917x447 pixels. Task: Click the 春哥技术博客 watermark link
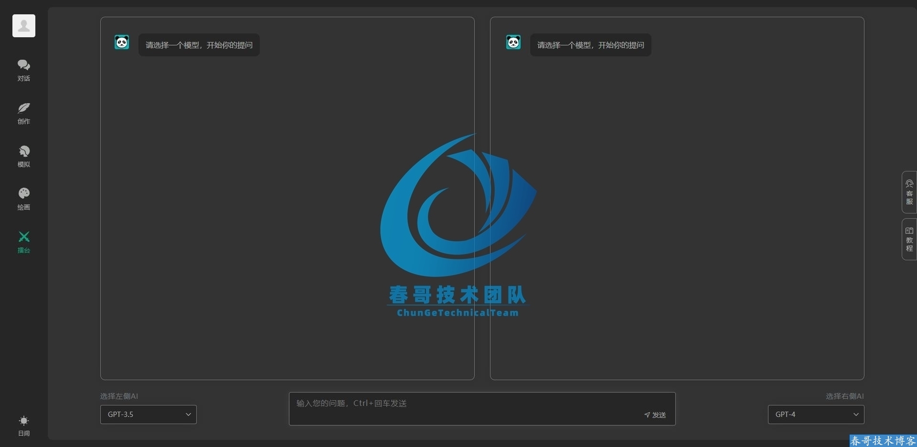click(x=883, y=440)
